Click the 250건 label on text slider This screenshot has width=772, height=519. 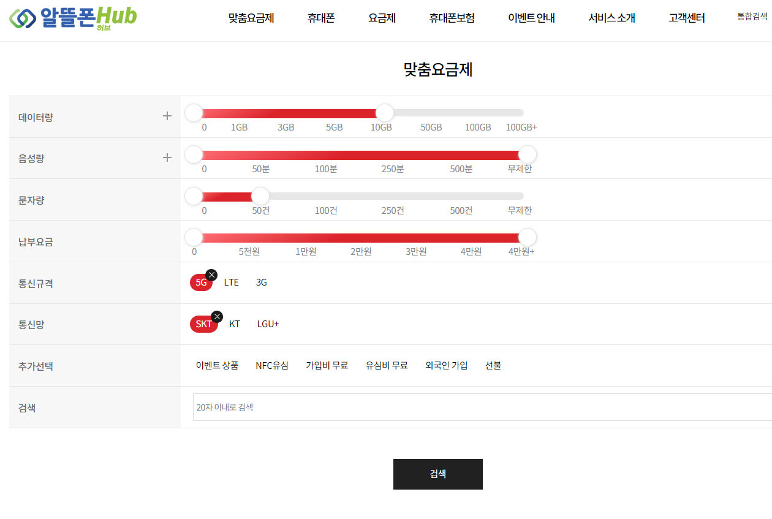[393, 211]
